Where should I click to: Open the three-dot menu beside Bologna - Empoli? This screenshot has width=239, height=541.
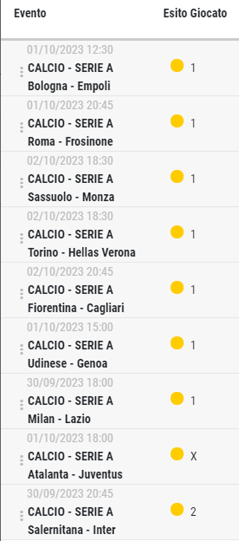tap(22, 72)
